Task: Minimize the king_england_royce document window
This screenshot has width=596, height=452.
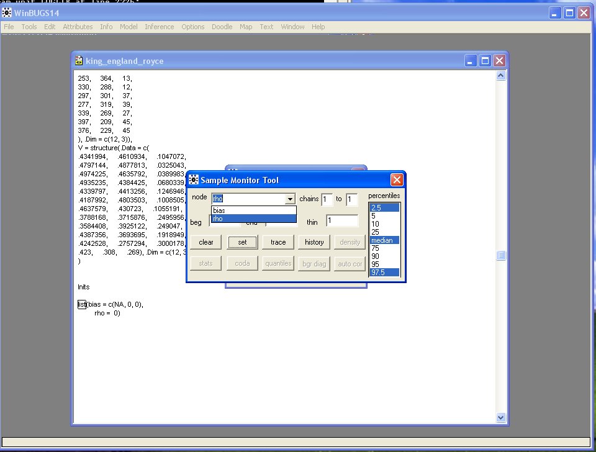Action: [x=472, y=60]
